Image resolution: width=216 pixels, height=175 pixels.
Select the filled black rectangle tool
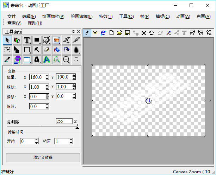coord(37,40)
